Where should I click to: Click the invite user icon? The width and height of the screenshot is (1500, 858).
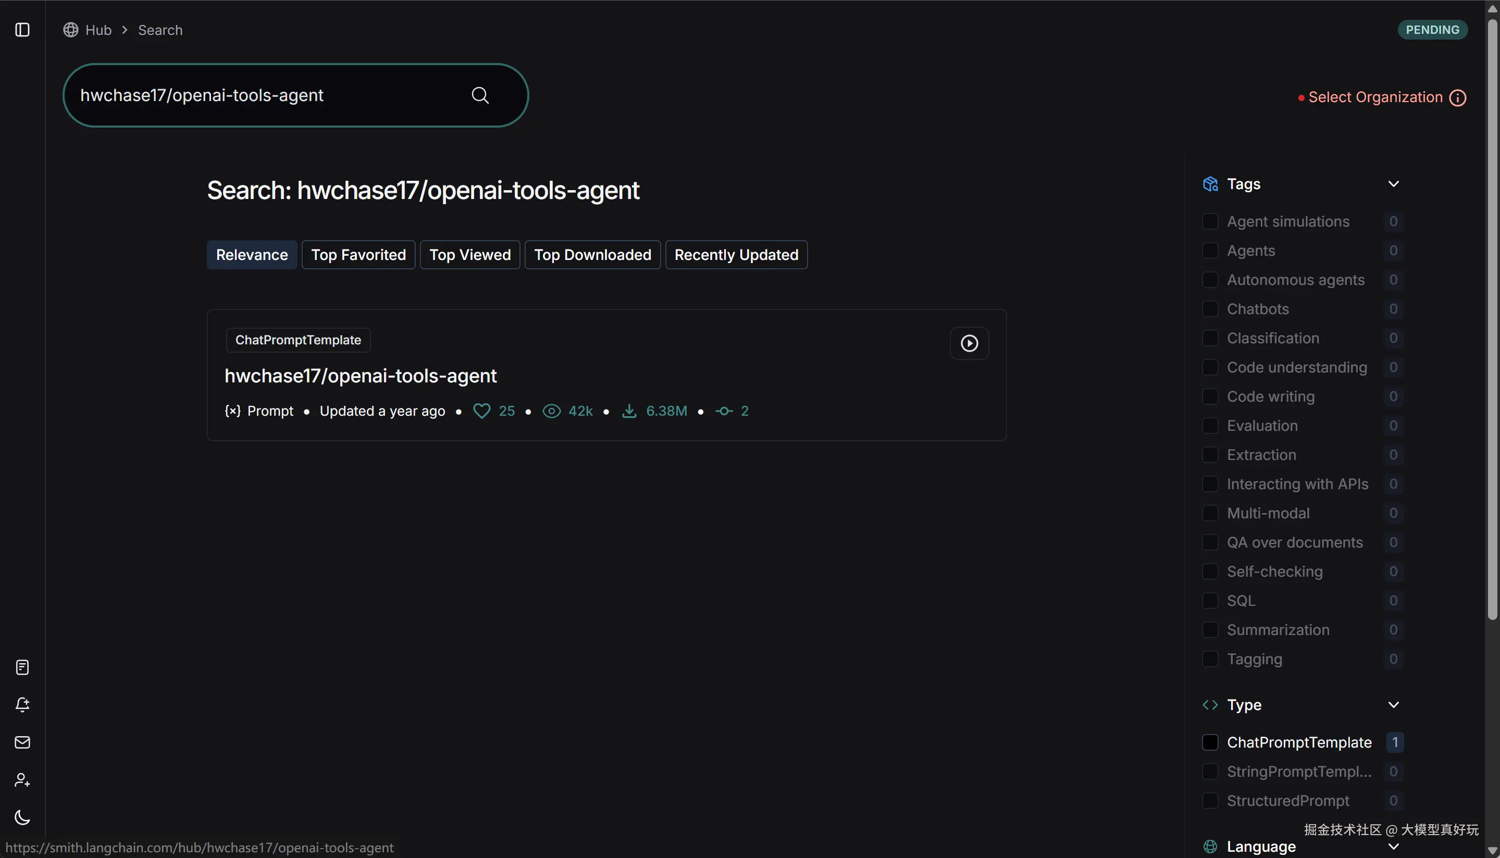(x=22, y=780)
